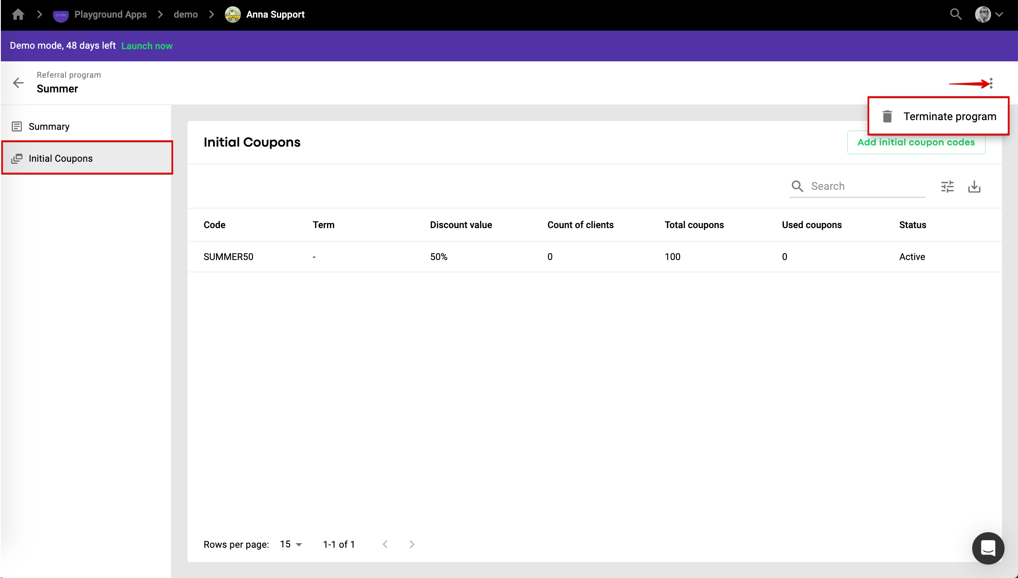Click the table filter settings icon
This screenshot has height=578, width=1018.
tap(947, 187)
